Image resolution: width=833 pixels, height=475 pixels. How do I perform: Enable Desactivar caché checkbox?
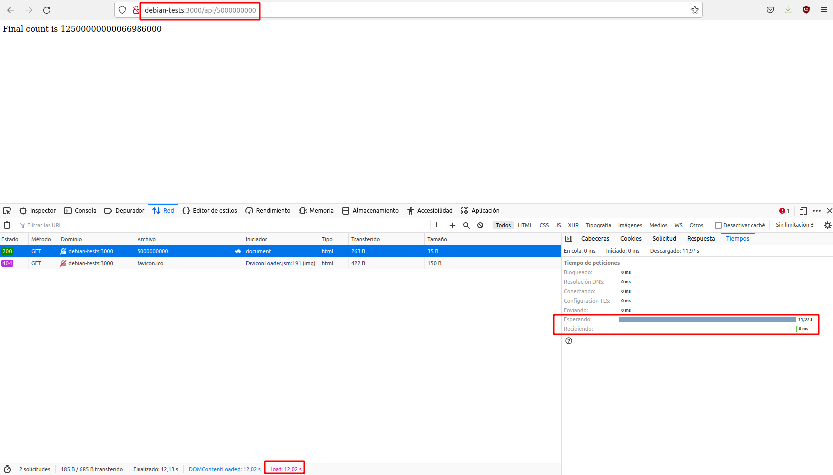[x=718, y=225]
